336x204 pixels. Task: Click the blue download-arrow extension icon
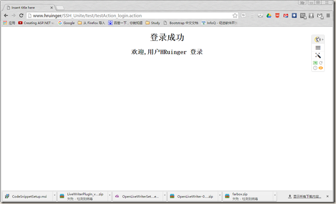coord(294,15)
